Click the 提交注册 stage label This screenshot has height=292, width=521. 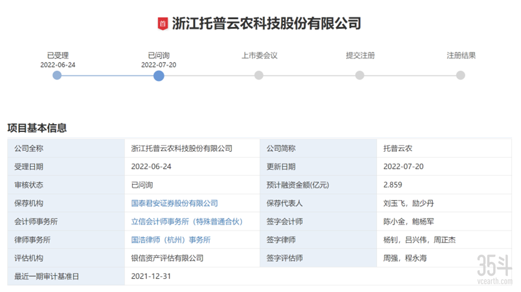point(360,55)
